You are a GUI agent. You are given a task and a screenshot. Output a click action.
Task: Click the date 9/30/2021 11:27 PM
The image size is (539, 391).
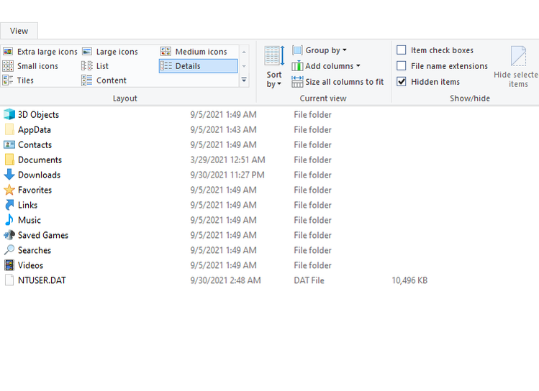click(x=227, y=175)
